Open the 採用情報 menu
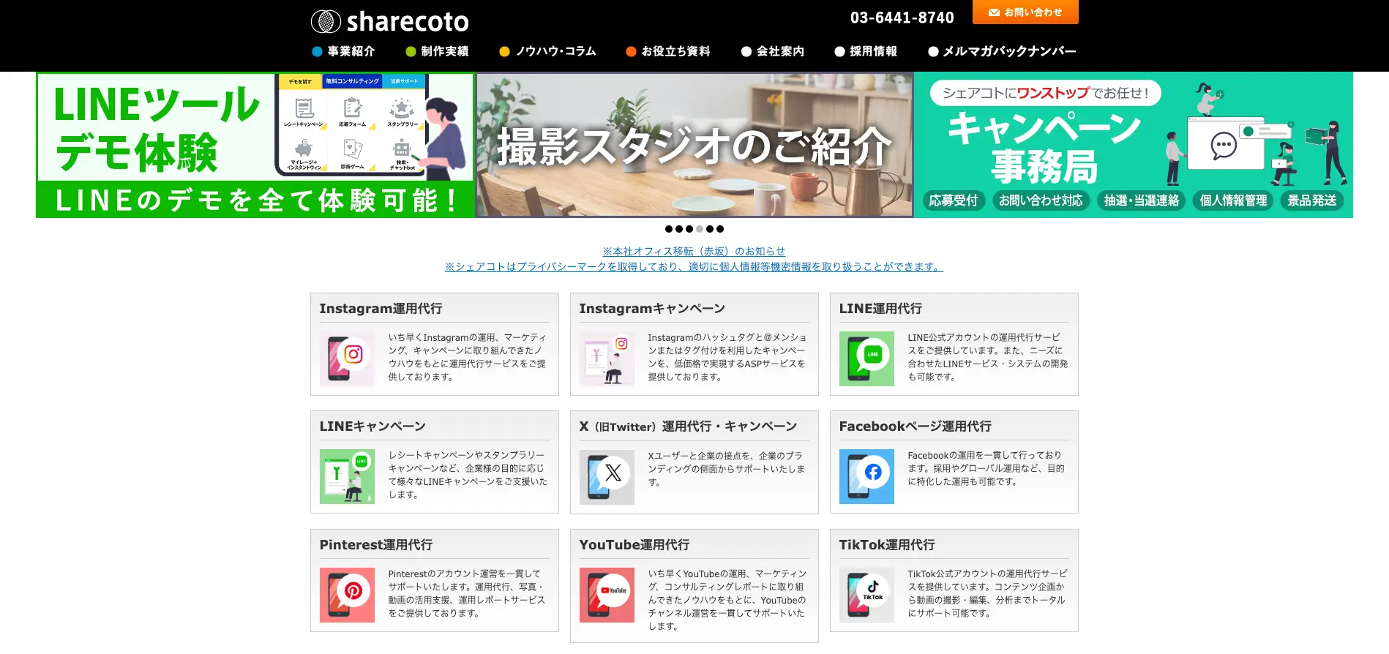Screen dimensions: 1389x654 tap(866, 51)
